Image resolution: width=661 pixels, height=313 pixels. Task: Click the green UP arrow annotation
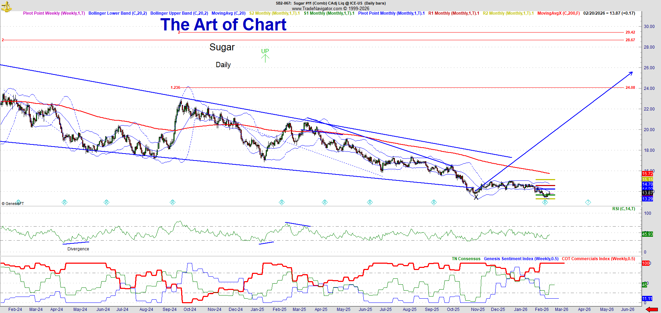265,55
